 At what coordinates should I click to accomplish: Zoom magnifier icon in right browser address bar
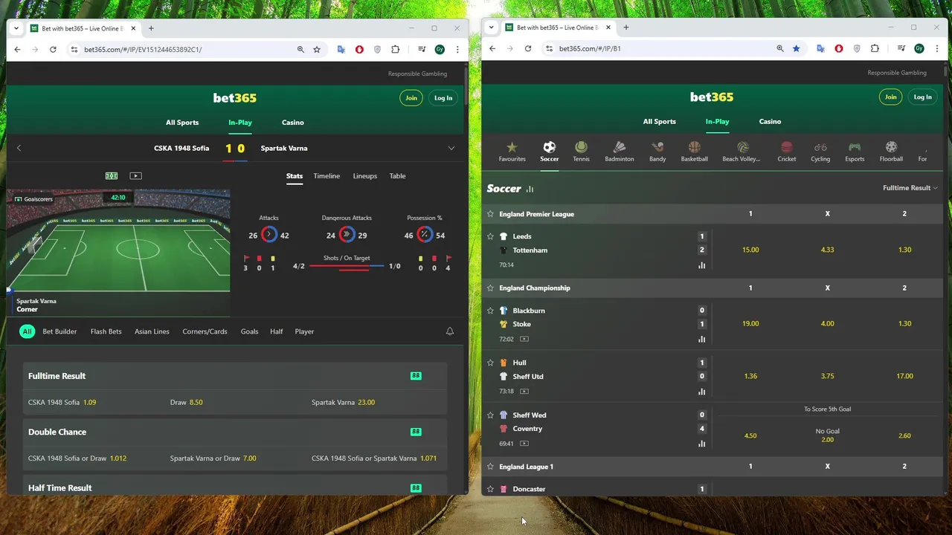(x=780, y=48)
